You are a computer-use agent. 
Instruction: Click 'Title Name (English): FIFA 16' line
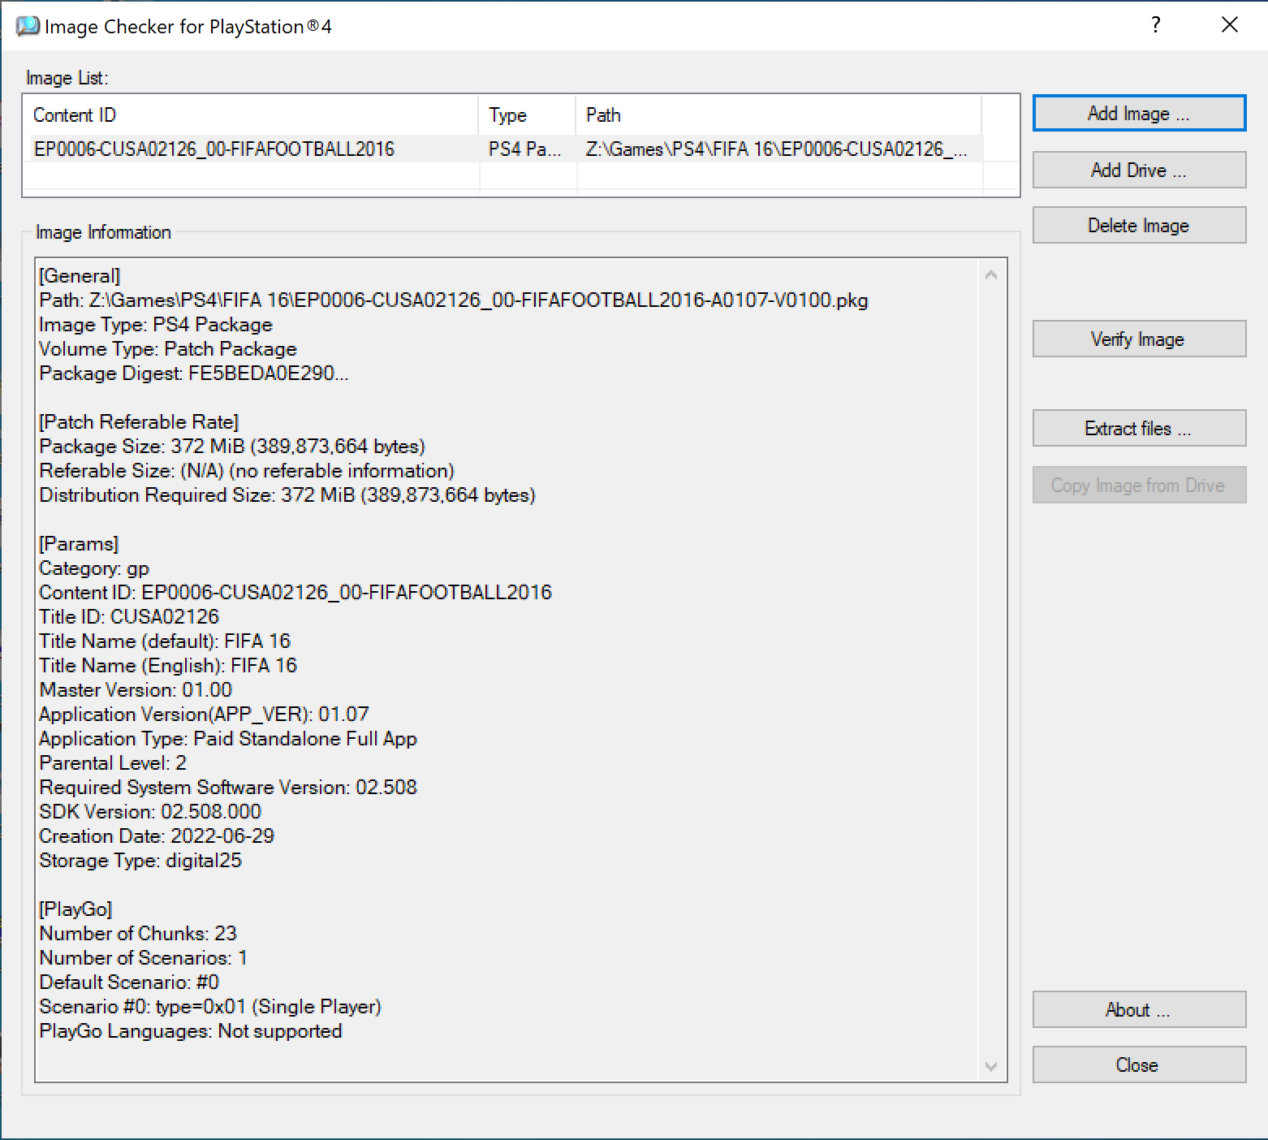[x=168, y=666]
